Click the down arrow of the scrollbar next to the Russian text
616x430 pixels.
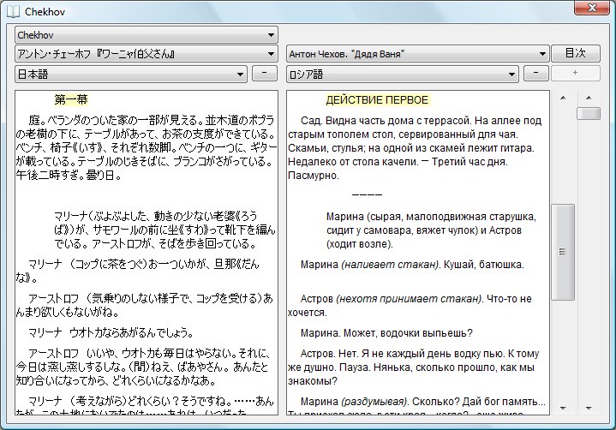tap(563, 409)
